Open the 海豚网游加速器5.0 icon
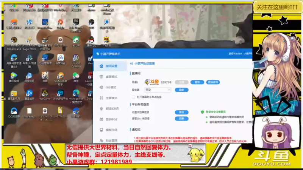This screenshot has width=303, height=170. click(x=14, y=61)
